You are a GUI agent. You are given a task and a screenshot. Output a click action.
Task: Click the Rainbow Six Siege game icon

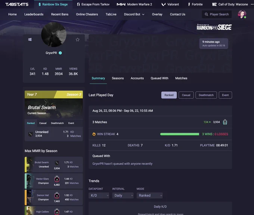click(x=40, y=4)
